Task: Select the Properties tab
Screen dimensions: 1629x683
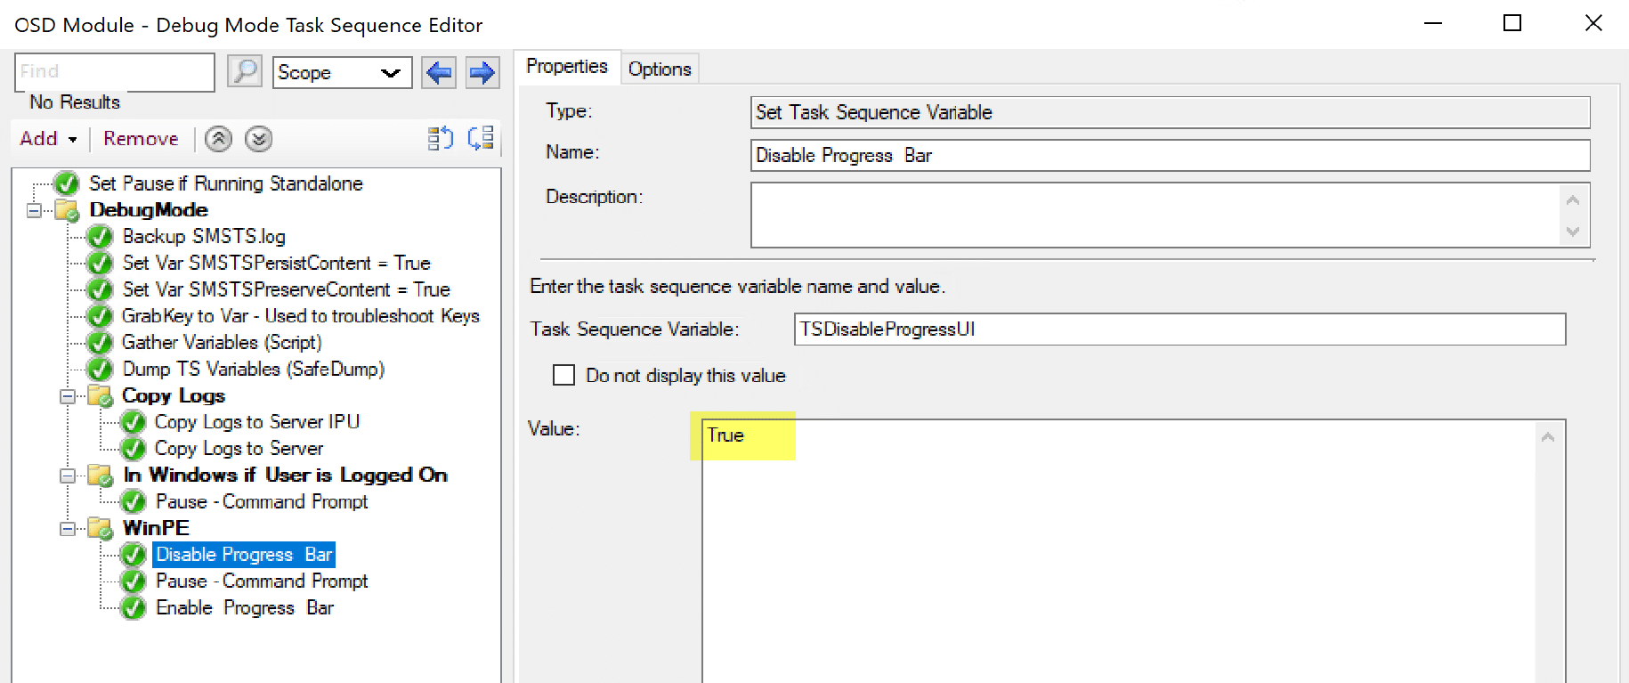Action: click(x=566, y=67)
